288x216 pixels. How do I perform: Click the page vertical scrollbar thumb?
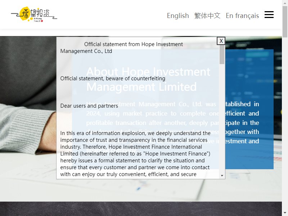pos(285,22)
